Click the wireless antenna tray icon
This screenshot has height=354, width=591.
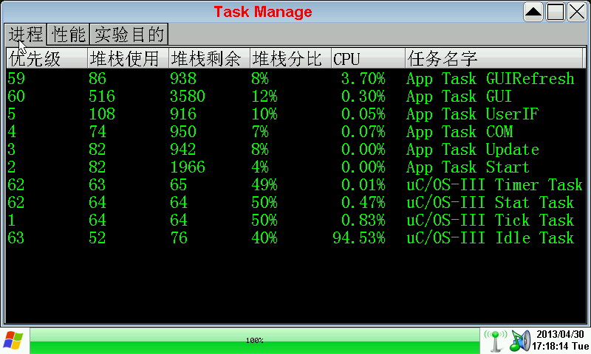click(x=495, y=341)
